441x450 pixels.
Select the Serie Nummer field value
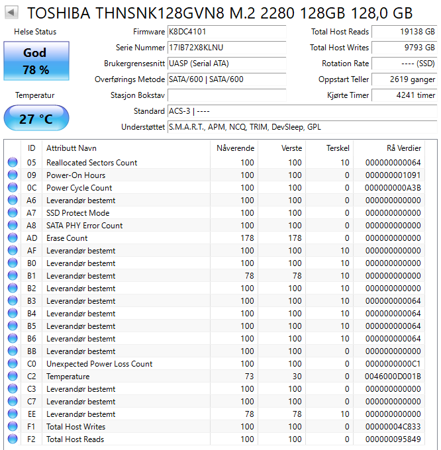[x=226, y=48]
